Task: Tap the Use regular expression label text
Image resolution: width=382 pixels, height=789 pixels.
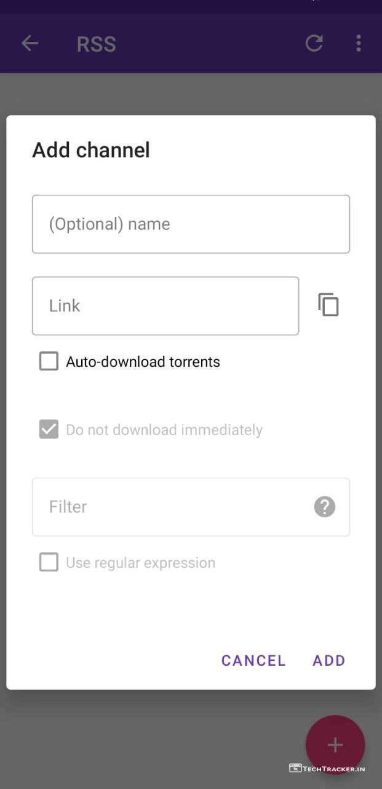Action: tap(140, 563)
